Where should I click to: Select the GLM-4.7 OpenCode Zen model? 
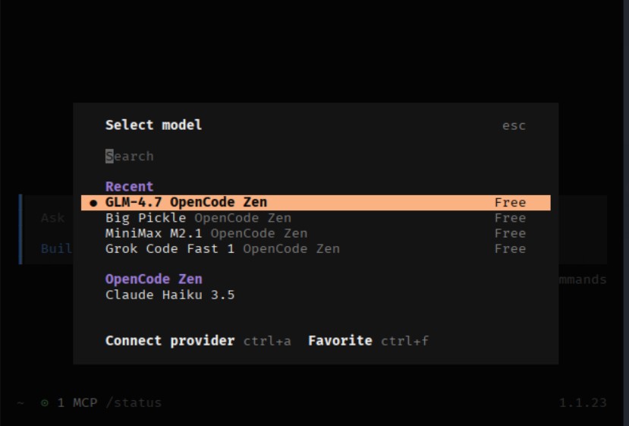point(187,203)
